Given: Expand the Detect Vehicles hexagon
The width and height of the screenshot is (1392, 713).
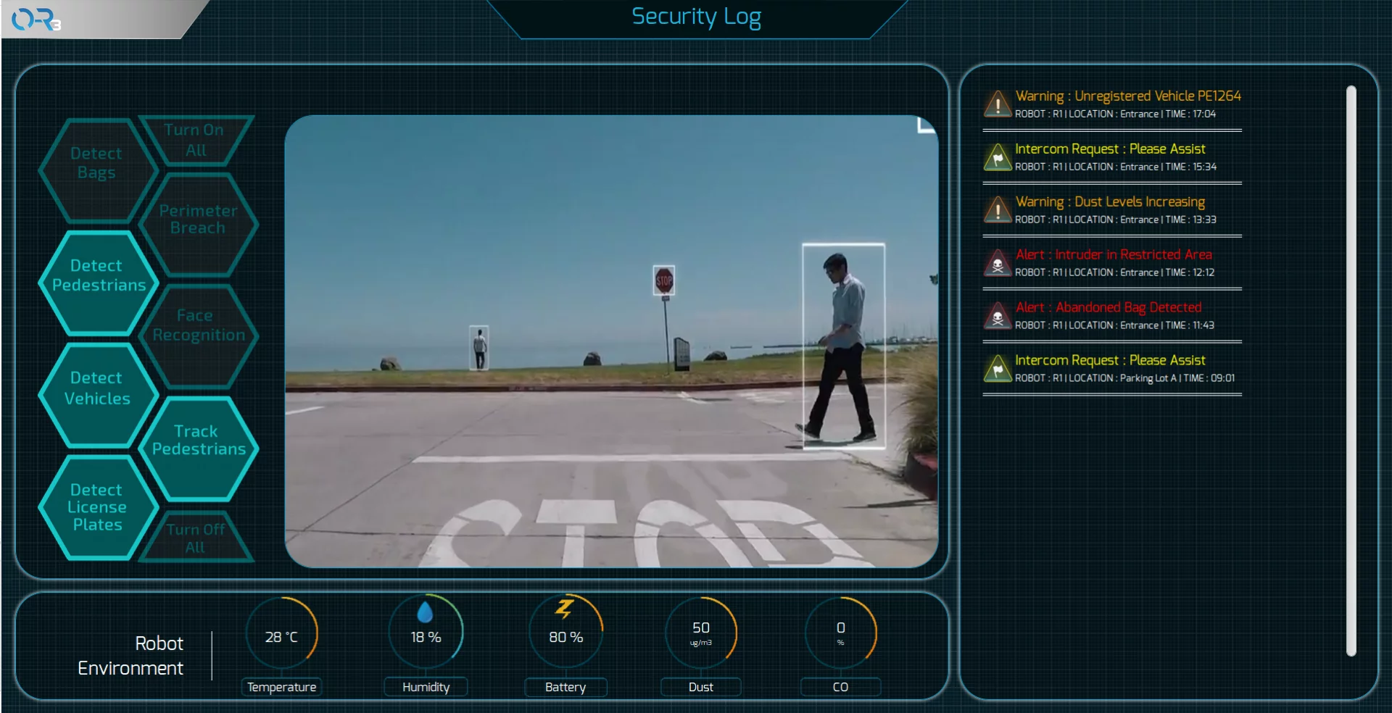Looking at the screenshot, I should click(x=96, y=388).
